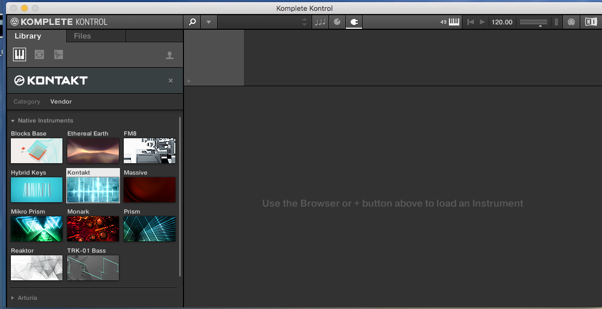Click the product list vertical scrollbar

click(x=180, y=197)
